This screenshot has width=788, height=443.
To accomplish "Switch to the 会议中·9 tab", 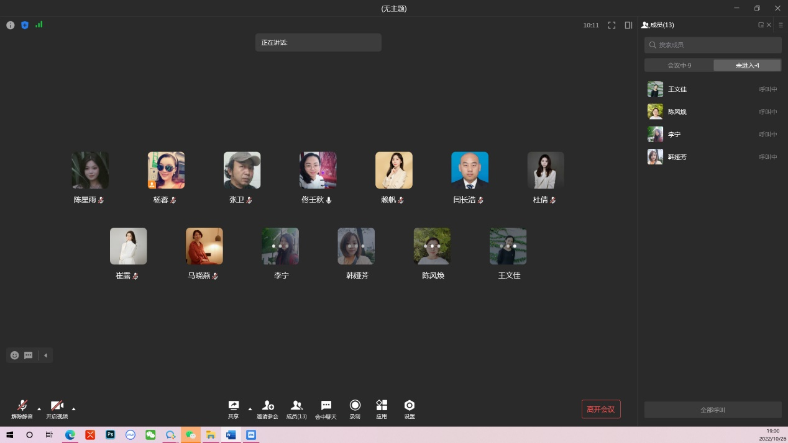I will point(679,65).
